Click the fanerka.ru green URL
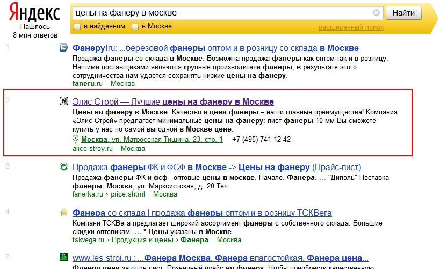The image size is (440, 269). coord(88,194)
